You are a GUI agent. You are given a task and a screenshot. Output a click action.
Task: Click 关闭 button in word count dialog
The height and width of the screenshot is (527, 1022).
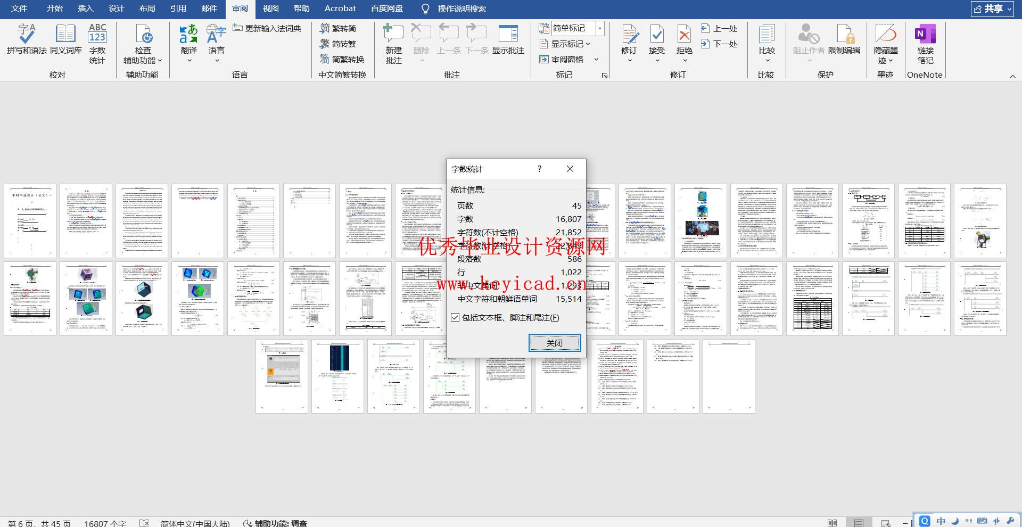pos(555,343)
